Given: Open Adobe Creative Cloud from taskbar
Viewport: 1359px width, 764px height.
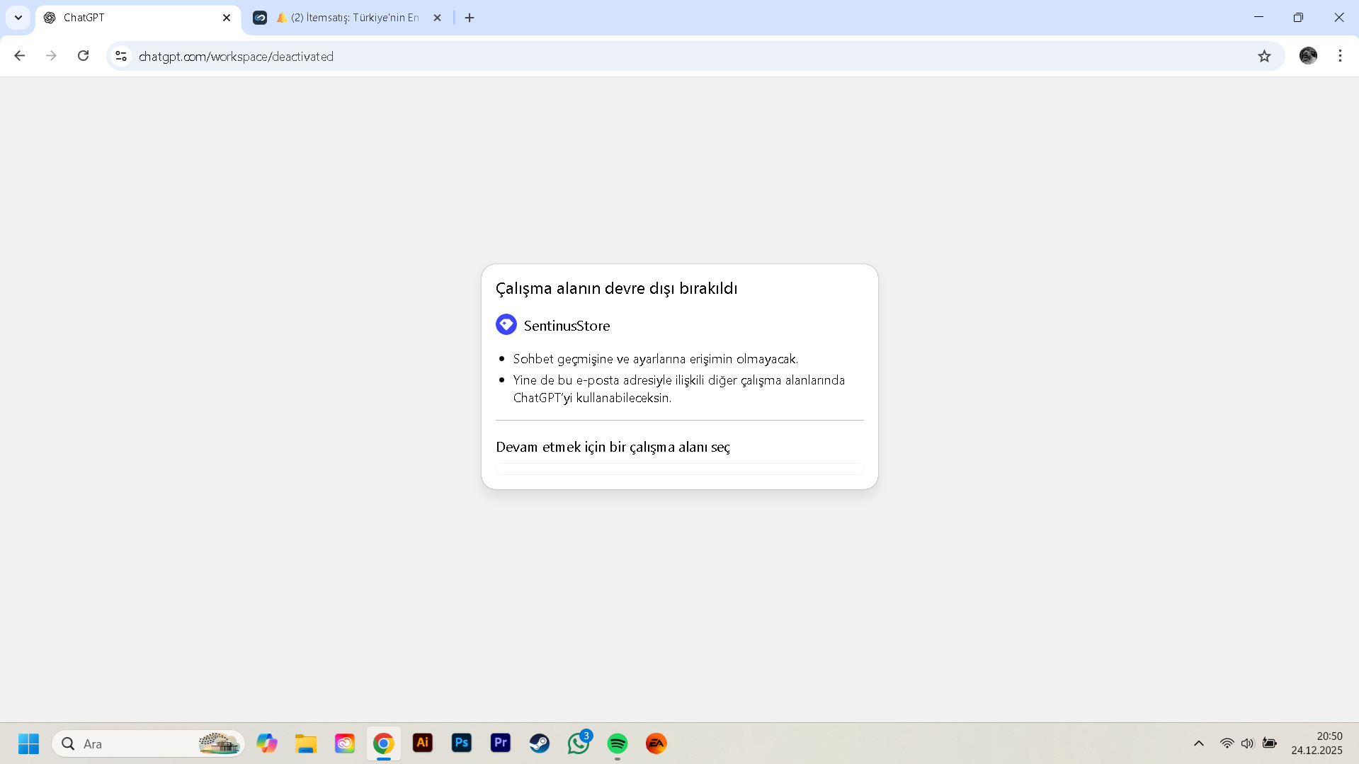Looking at the screenshot, I should pos(345,743).
